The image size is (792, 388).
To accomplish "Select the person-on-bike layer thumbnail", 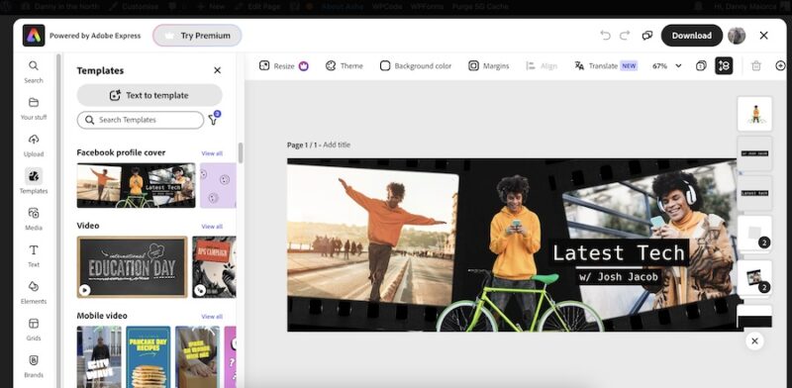I will click(754, 114).
